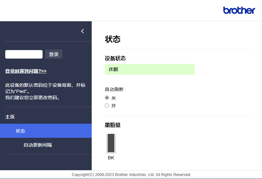
Task: Click the Brother Industries copyright footer text
Action: tap(131, 175)
